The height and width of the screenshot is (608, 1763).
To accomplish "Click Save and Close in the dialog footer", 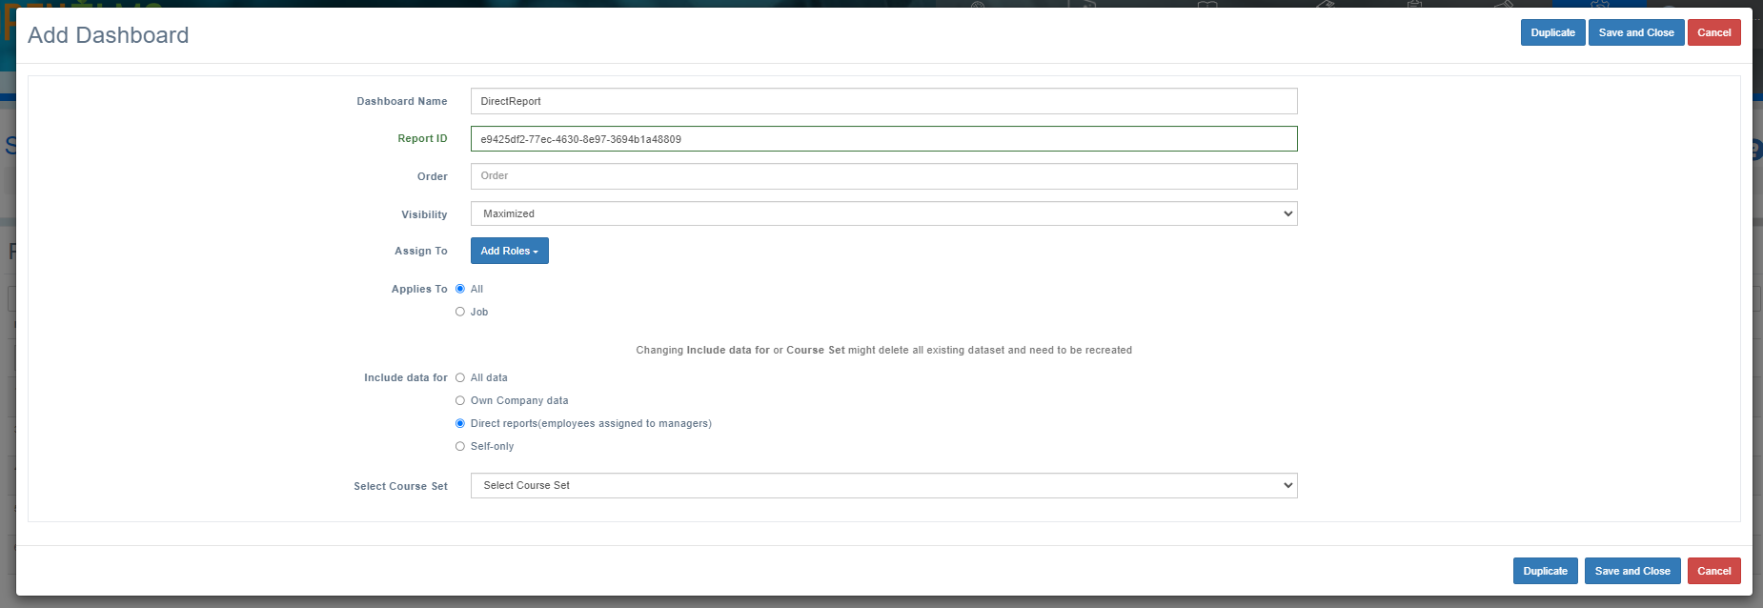I will pos(1632,571).
